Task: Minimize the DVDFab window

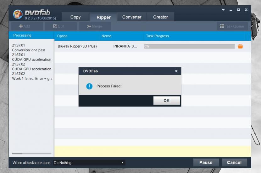Action: 231,10
